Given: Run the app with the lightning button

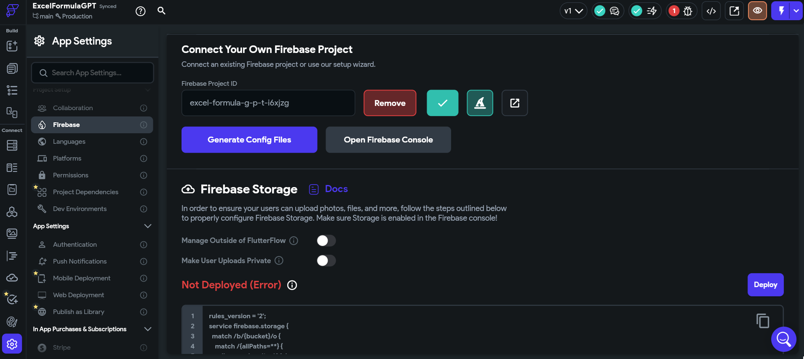Looking at the screenshot, I should [x=781, y=11].
